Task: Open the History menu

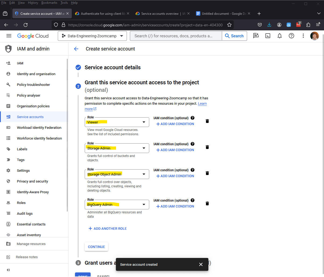Action: [33, 3]
